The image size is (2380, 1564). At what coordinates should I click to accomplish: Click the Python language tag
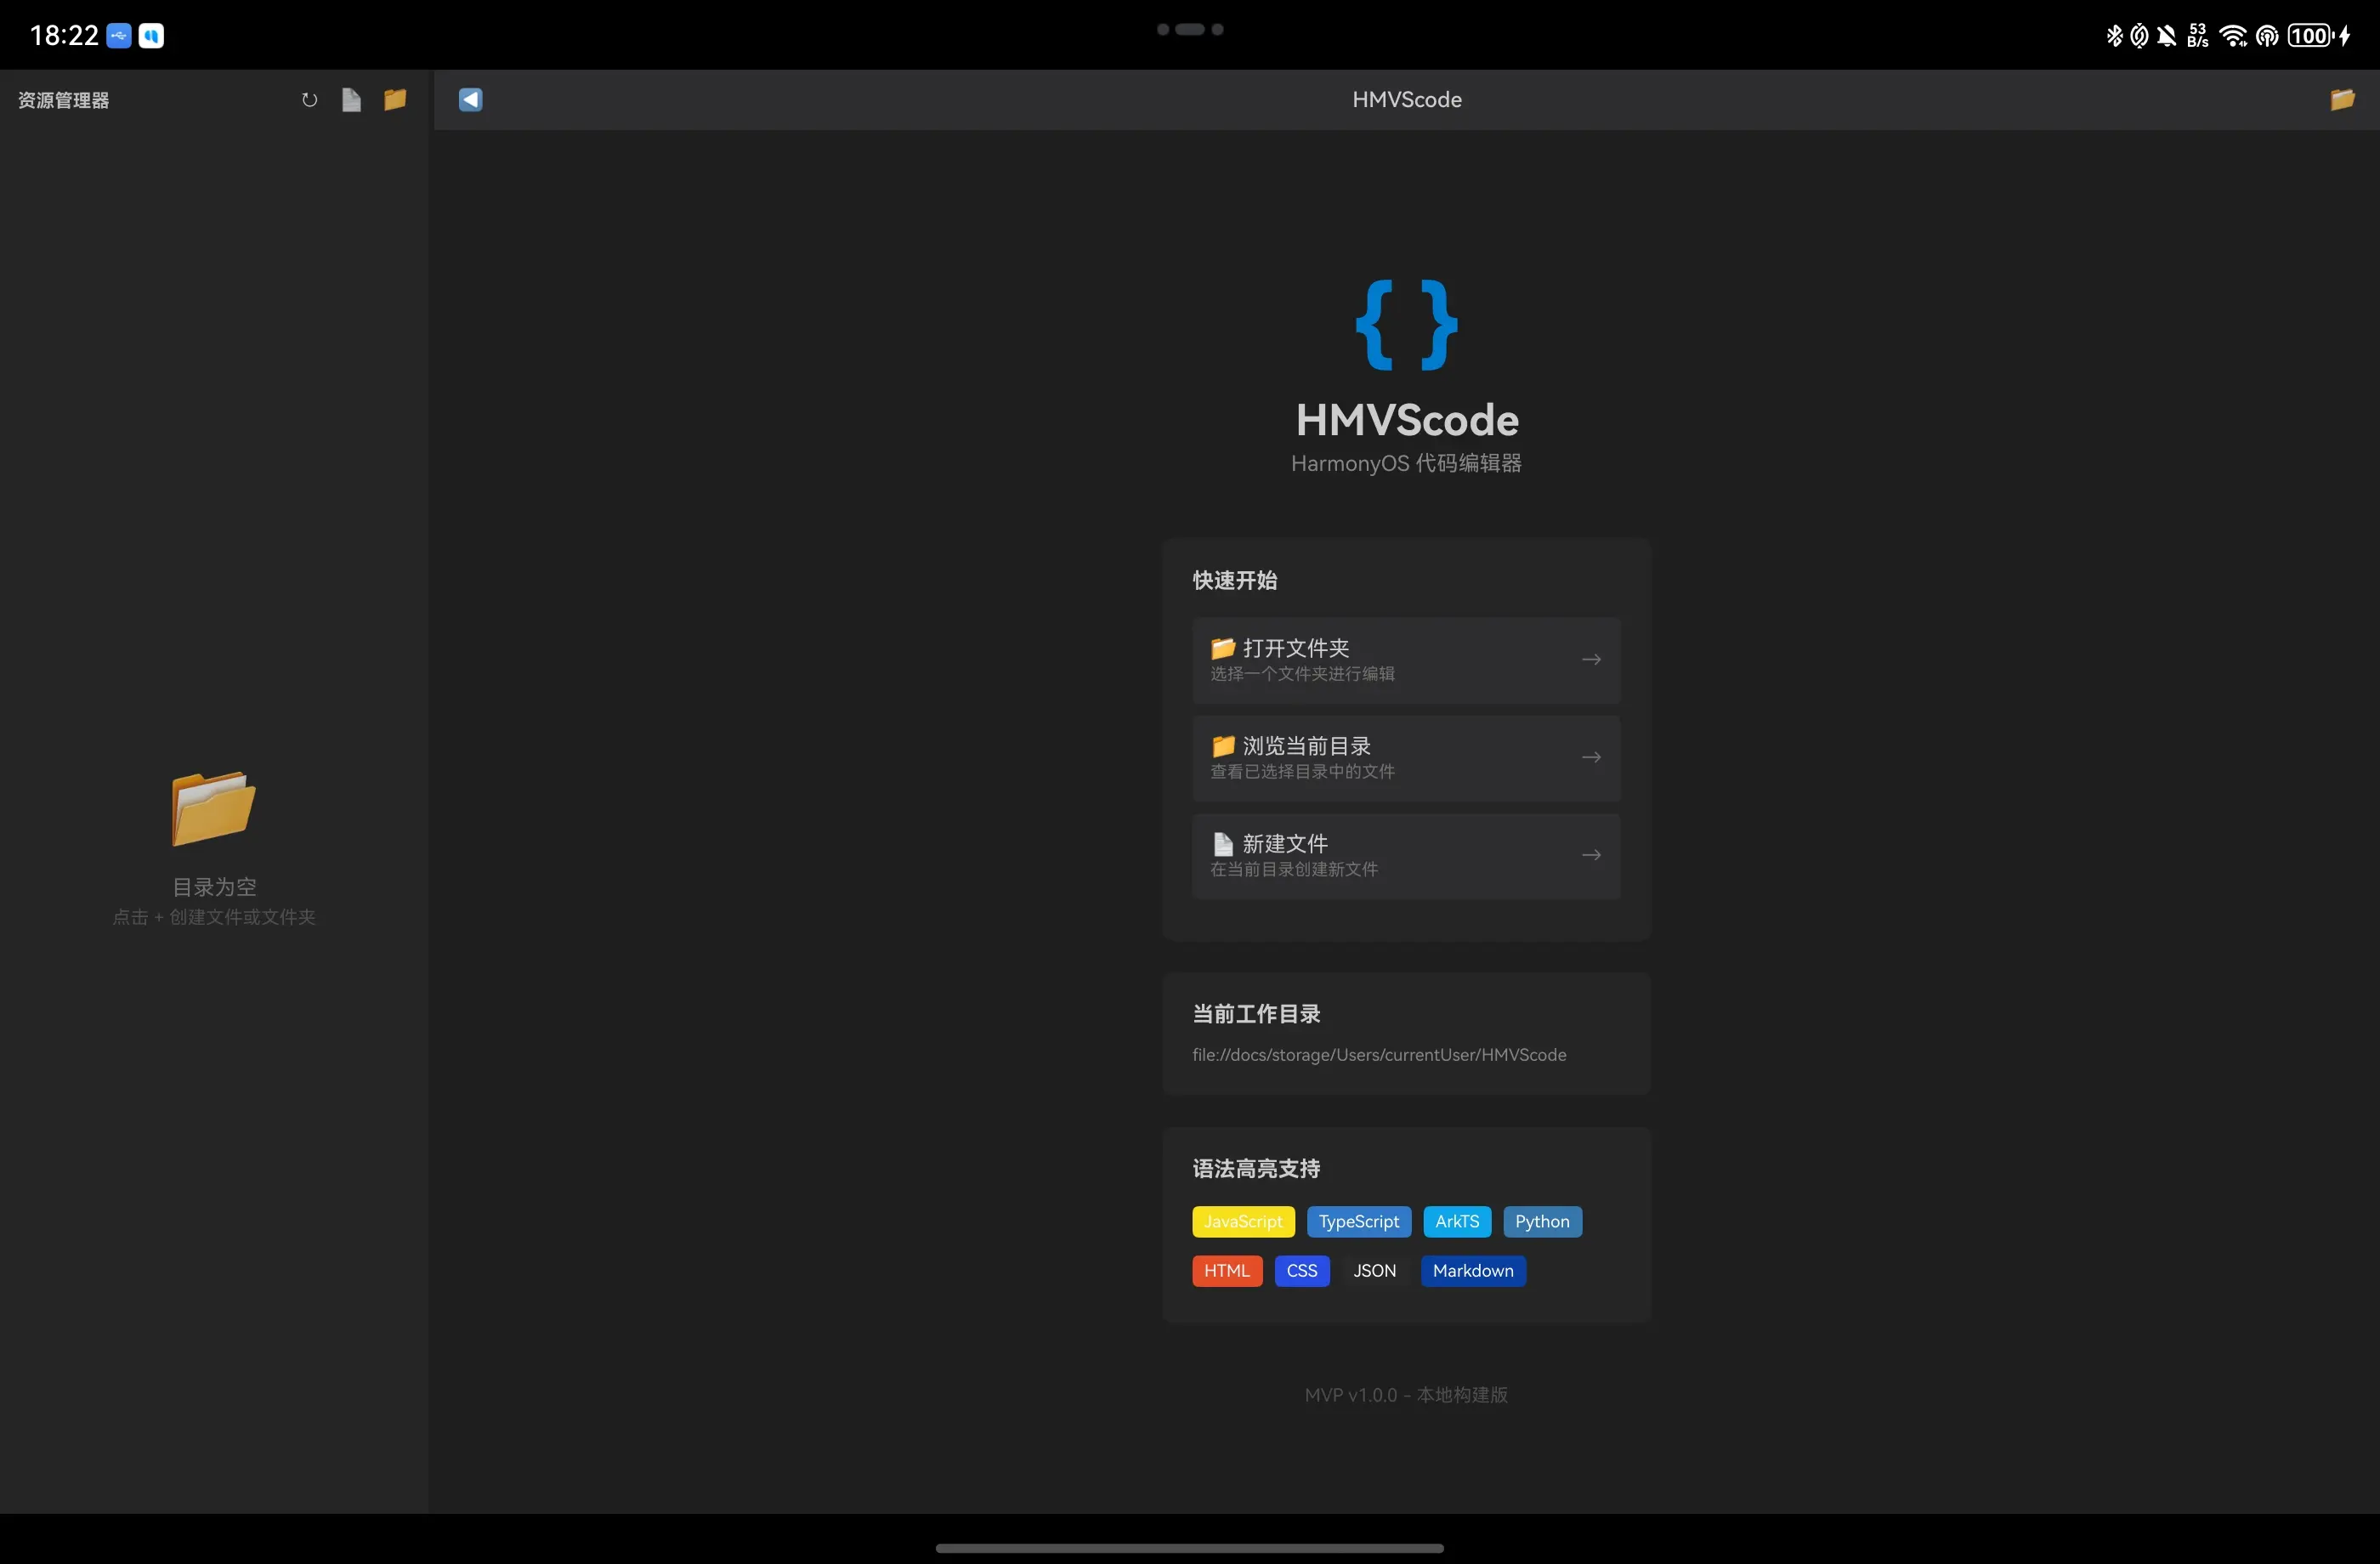[1541, 1222]
